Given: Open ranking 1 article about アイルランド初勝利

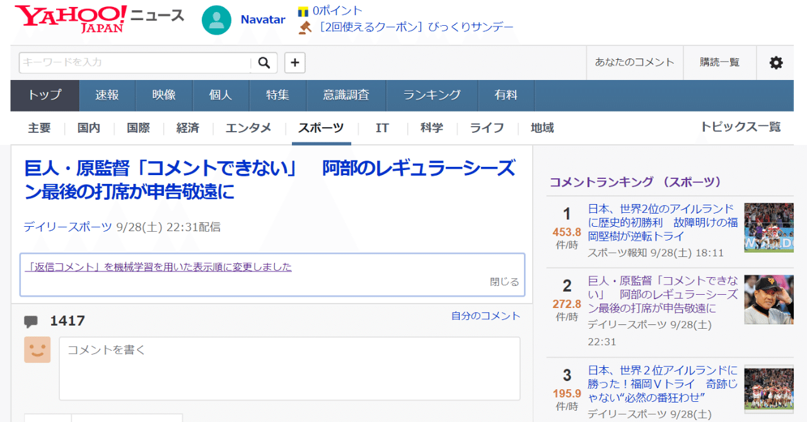Looking at the screenshot, I should point(663,222).
